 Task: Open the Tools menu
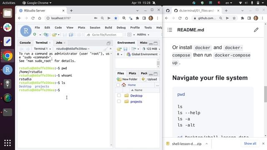coord(148,27)
